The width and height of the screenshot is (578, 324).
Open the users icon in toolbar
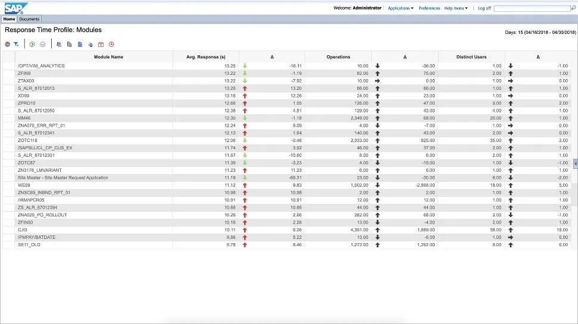pyautogui.click(x=58, y=44)
